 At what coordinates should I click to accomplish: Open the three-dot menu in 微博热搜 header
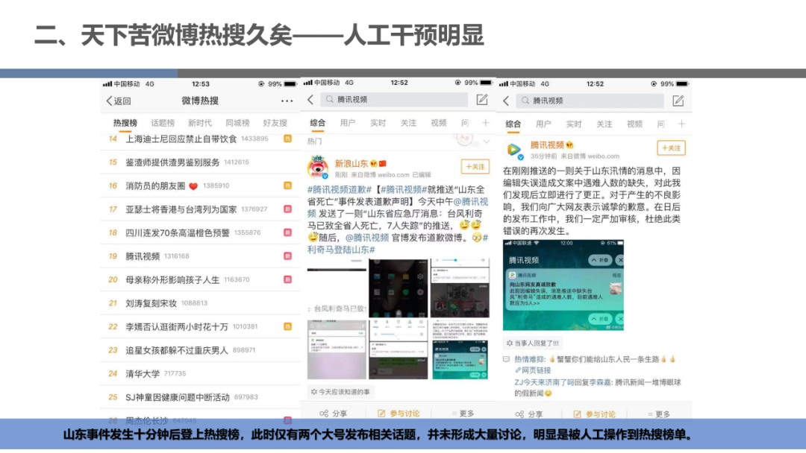(x=287, y=101)
